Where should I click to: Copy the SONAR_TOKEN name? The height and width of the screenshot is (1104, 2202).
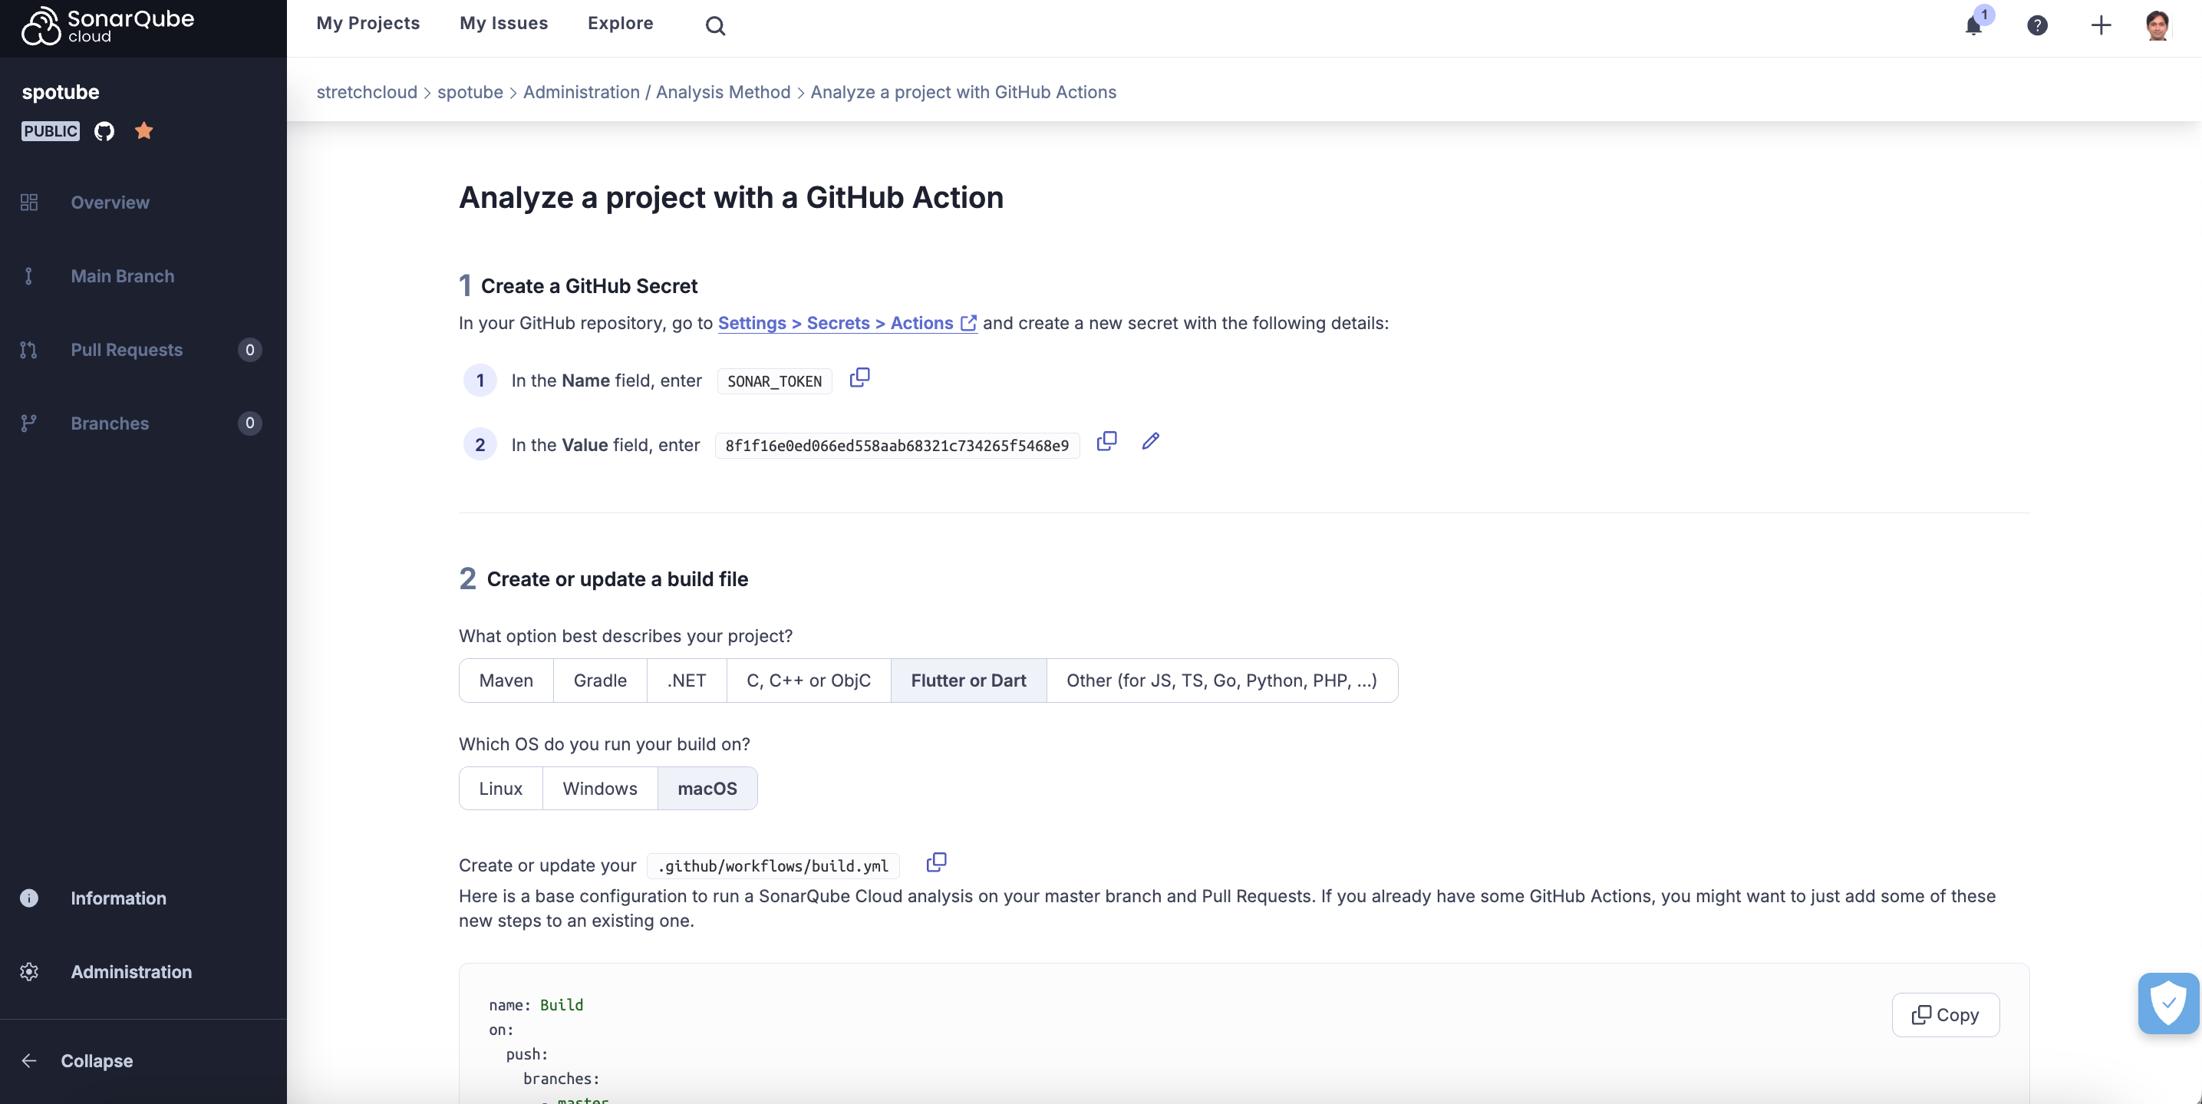(x=859, y=377)
